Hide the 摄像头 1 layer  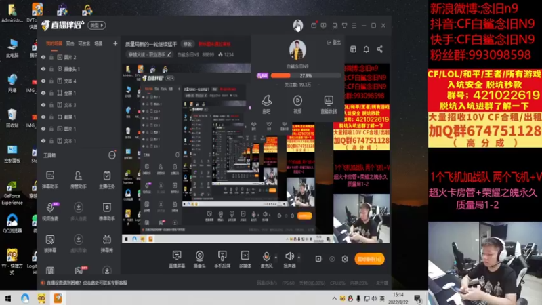coord(43,69)
